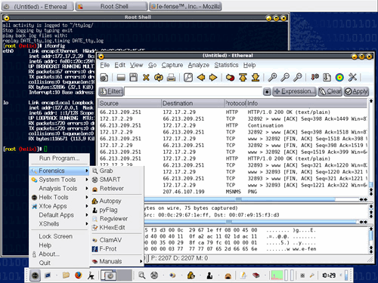Click the Helix menu button in bottom panel

(x=35, y=275)
